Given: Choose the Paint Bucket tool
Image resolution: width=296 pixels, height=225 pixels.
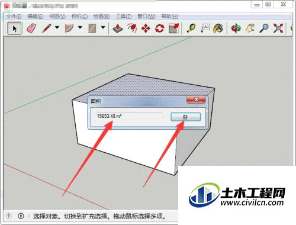Looking at the screenshot, I should [218, 28].
